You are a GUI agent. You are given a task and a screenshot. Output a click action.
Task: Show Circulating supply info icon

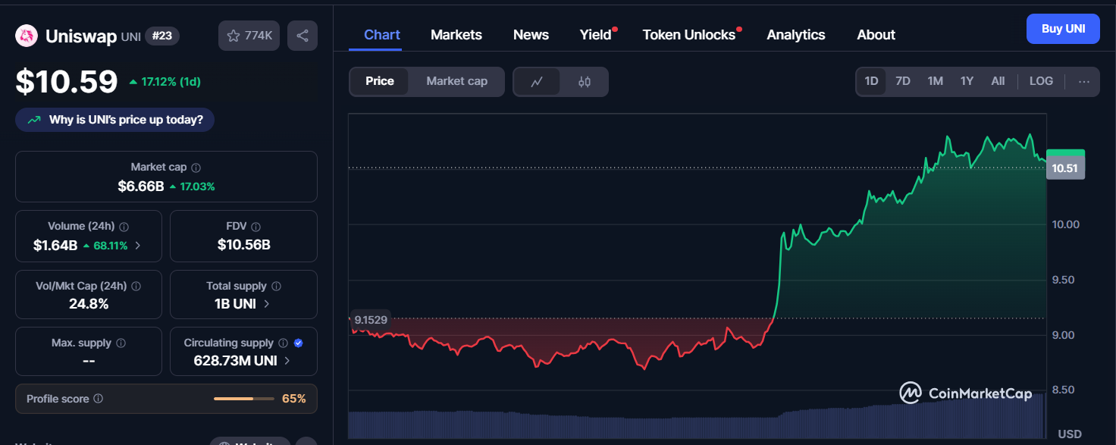[283, 343]
